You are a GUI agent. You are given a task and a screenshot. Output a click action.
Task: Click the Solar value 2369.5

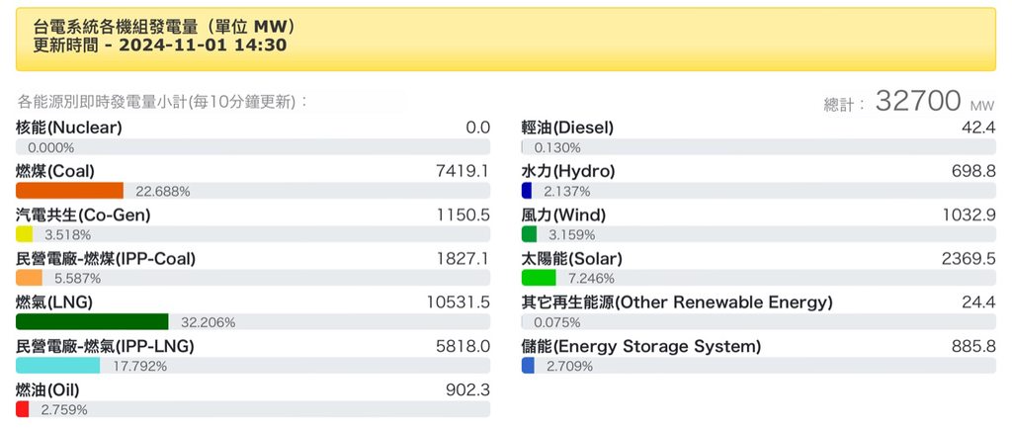968,258
